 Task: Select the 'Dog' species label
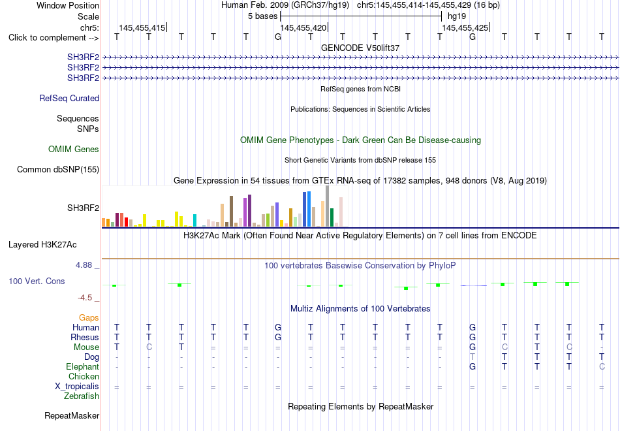click(x=92, y=357)
